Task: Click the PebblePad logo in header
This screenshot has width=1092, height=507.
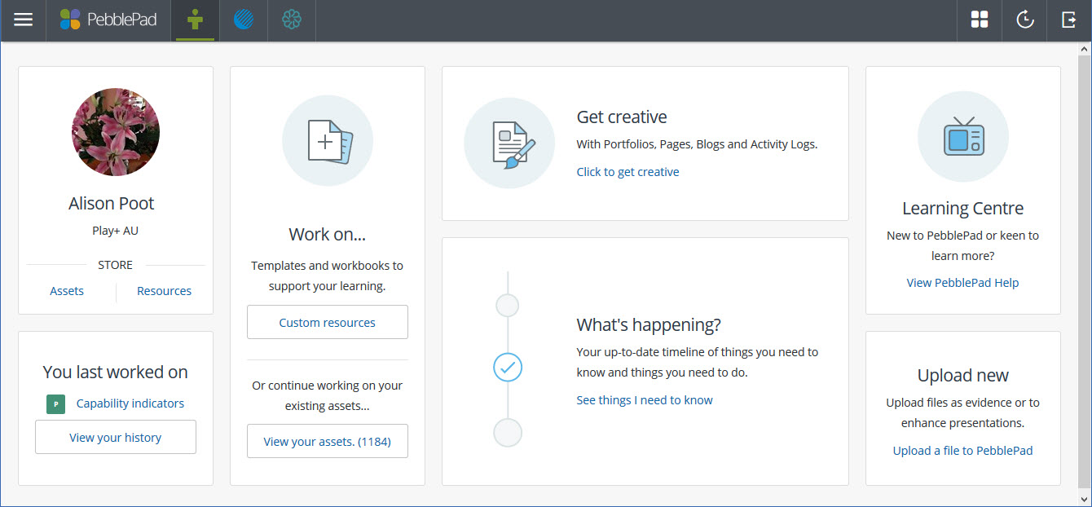Action: [x=108, y=20]
